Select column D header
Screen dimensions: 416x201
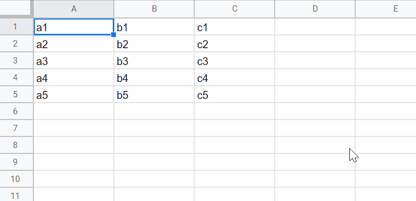[315, 9]
